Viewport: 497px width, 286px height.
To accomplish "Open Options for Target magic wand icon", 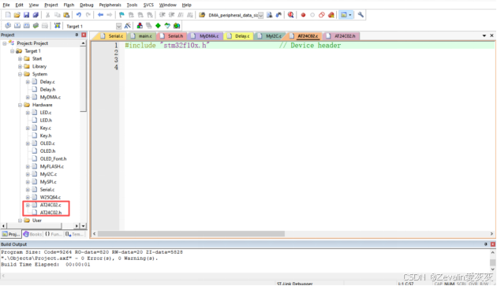I will pyautogui.click(x=128, y=26).
